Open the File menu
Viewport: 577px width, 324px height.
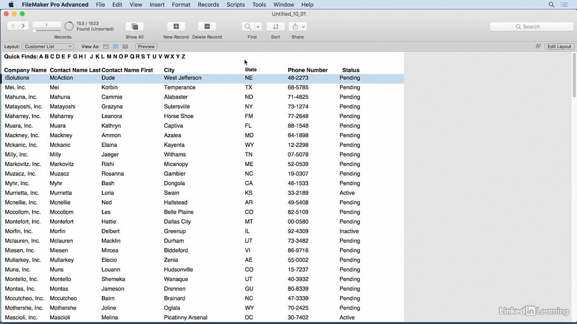click(101, 4)
